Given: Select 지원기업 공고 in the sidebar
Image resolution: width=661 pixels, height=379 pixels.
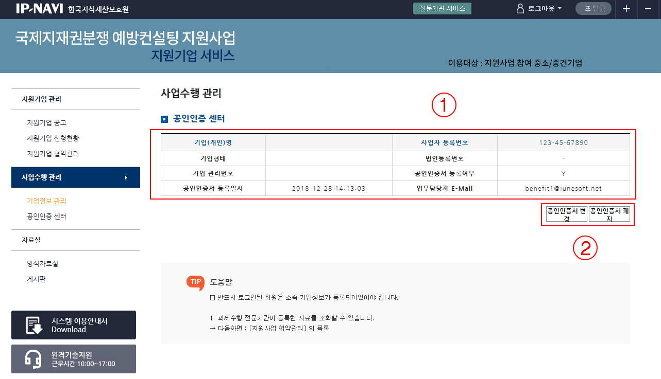Looking at the screenshot, I should (x=46, y=123).
